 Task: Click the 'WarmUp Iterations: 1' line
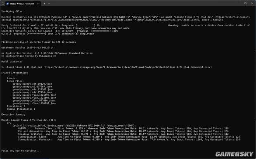[21, 109]
